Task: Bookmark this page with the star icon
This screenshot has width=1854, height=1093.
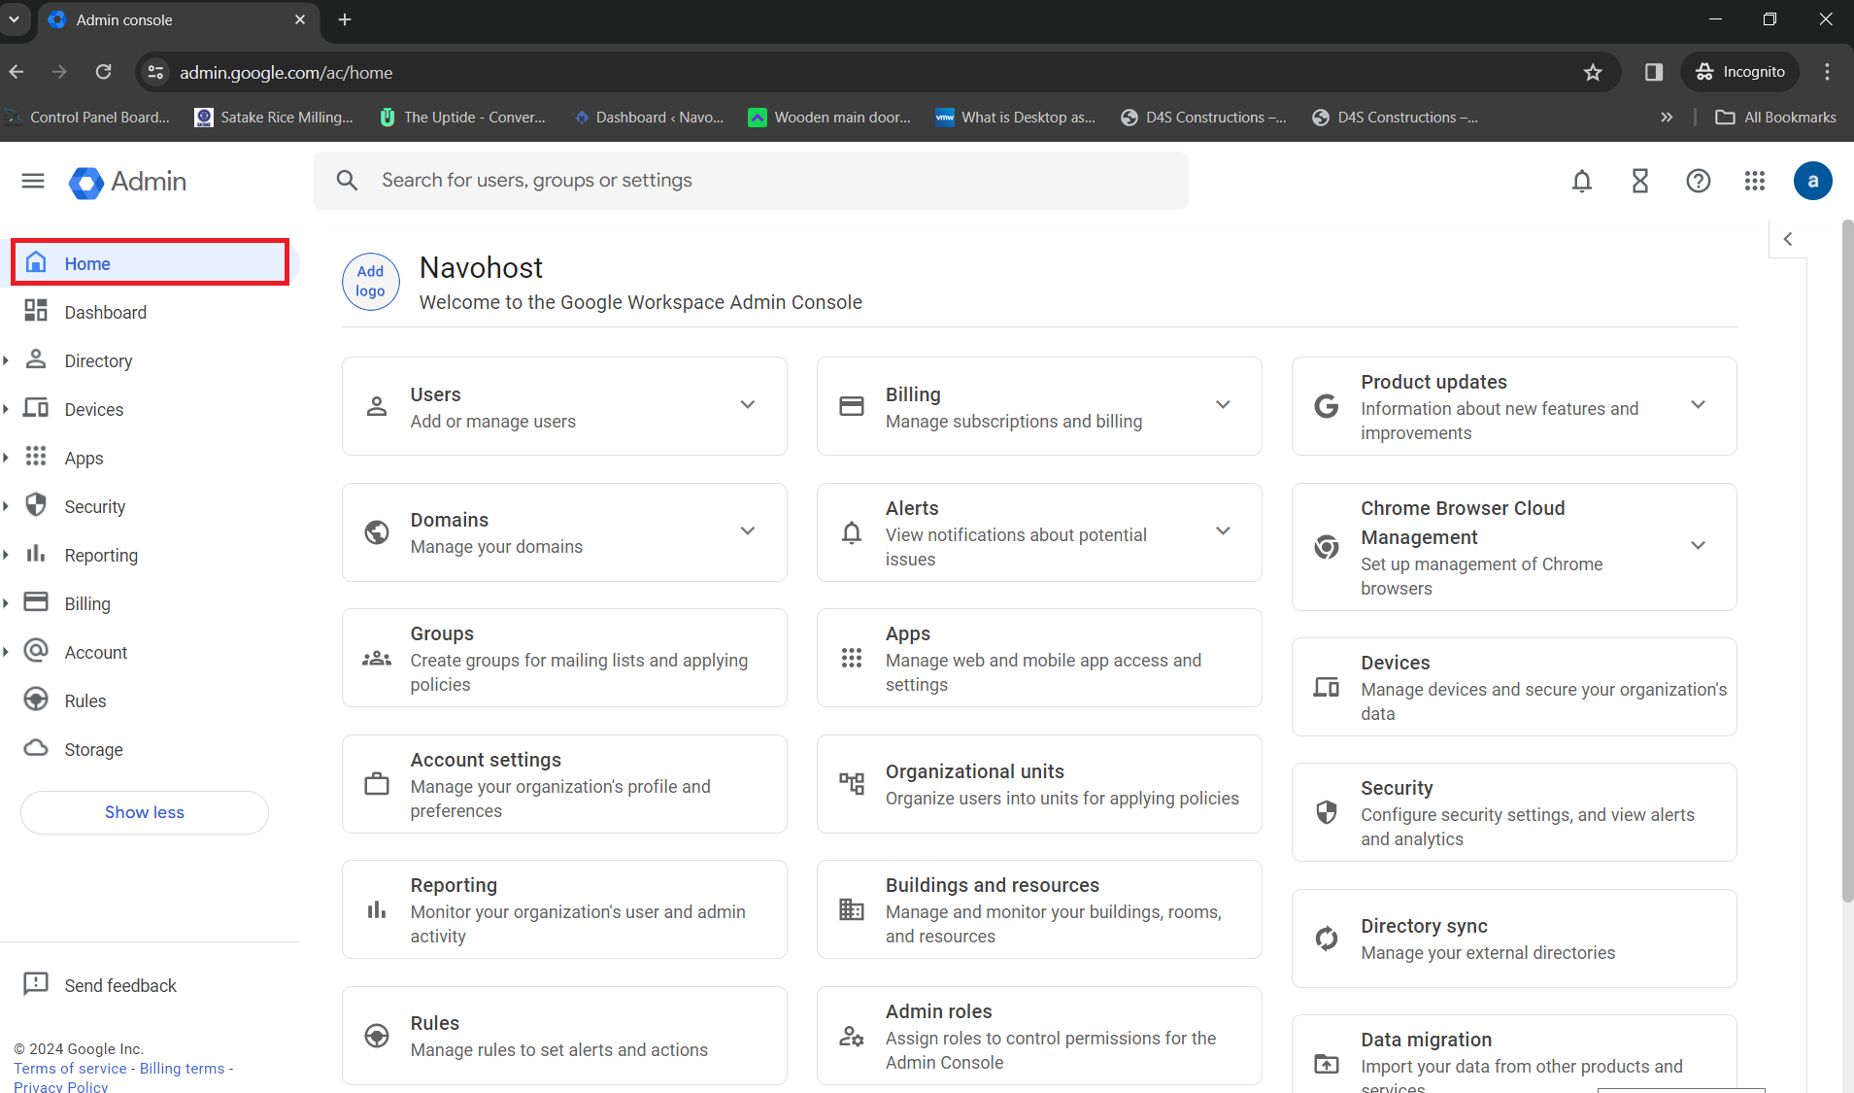Action: coord(1593,72)
